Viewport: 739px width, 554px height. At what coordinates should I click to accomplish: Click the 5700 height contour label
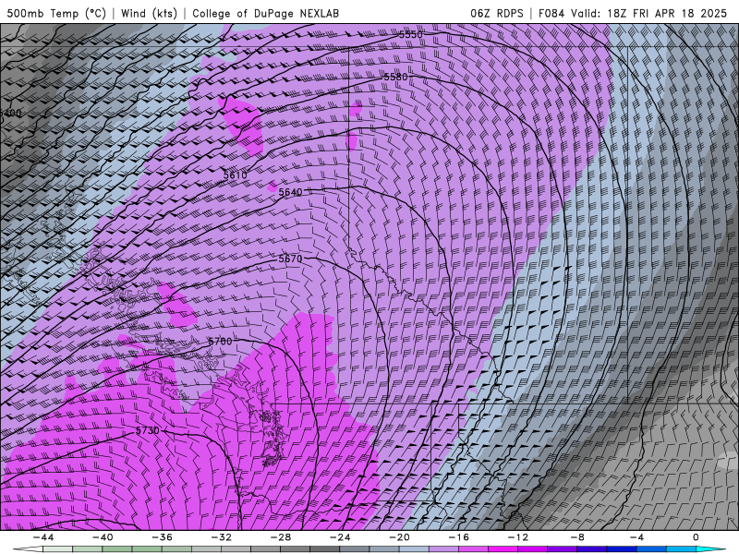(221, 341)
